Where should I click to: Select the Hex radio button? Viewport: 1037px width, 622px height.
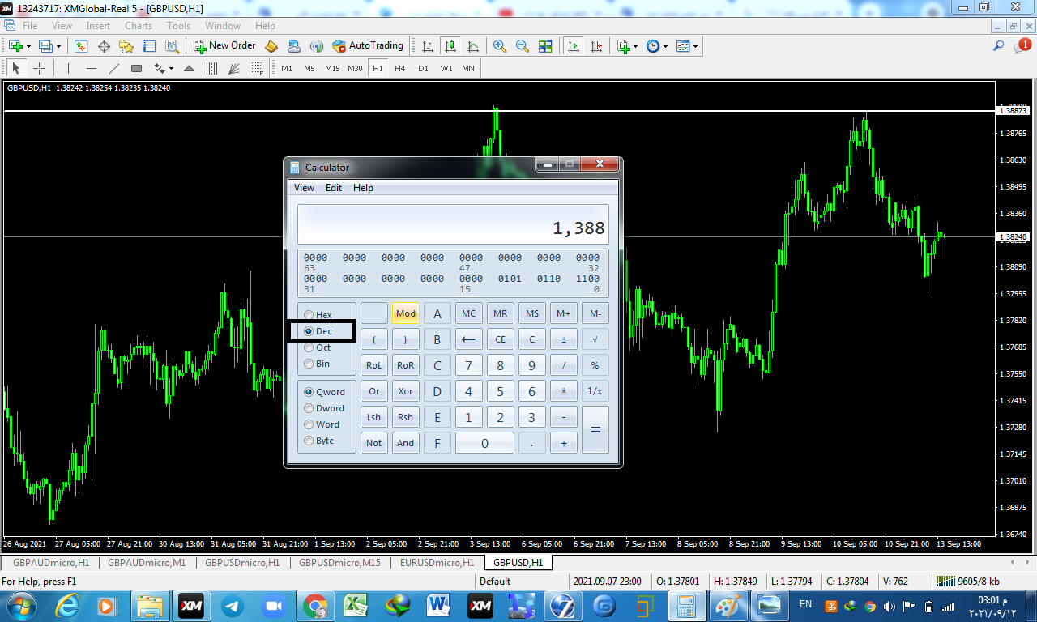coord(309,315)
